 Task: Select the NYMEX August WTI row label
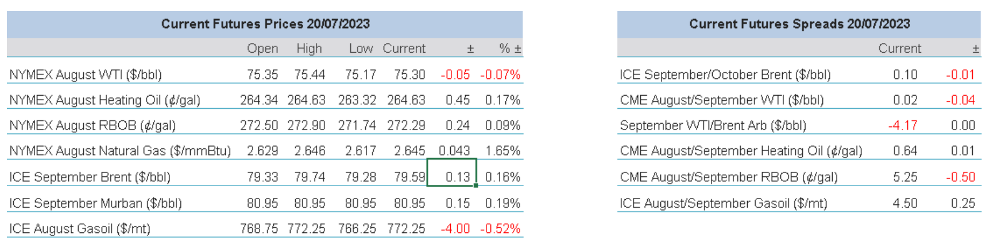[86, 74]
